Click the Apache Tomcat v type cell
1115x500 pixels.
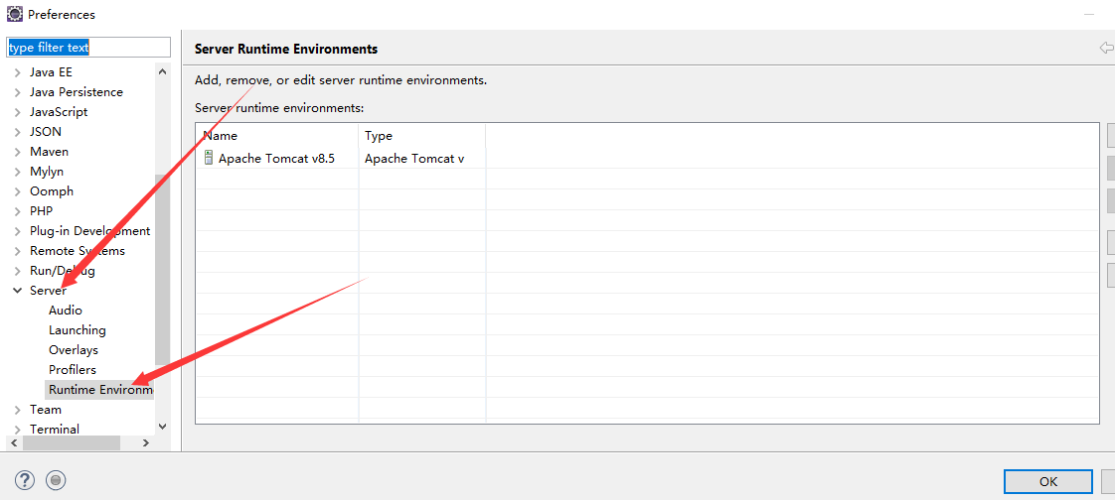click(x=414, y=159)
